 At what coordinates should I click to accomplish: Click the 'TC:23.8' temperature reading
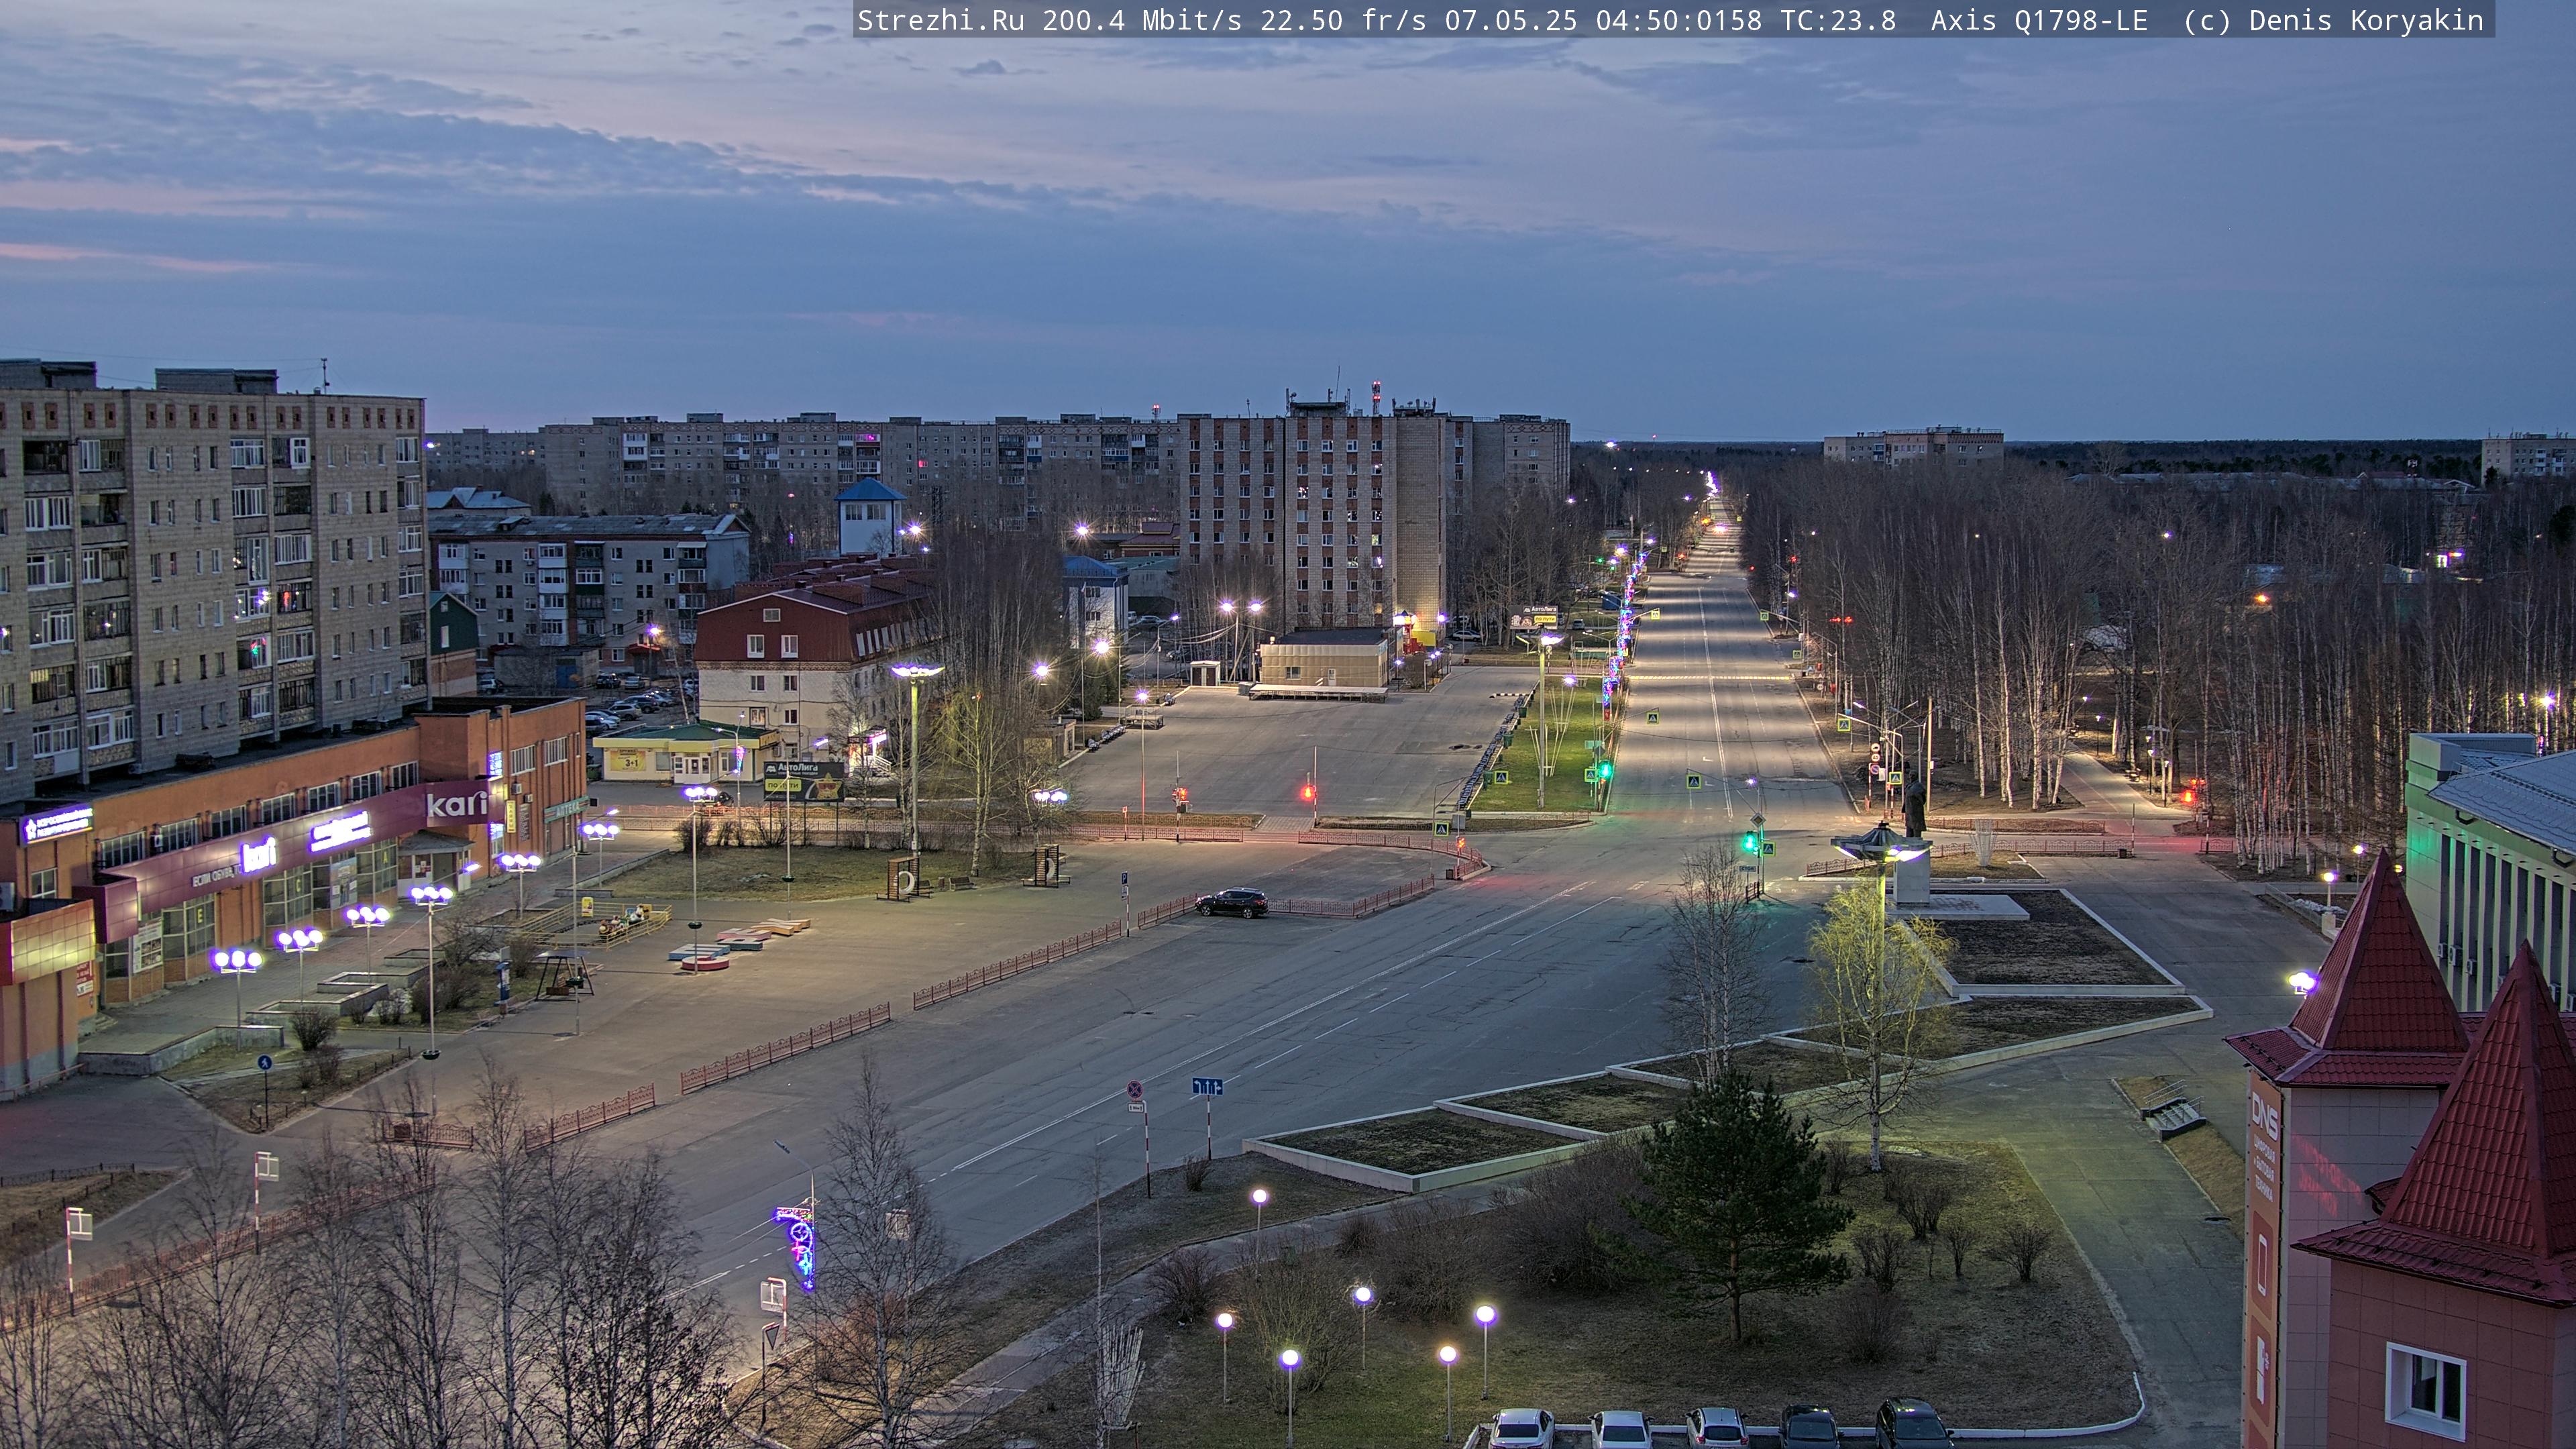click(x=1838, y=21)
